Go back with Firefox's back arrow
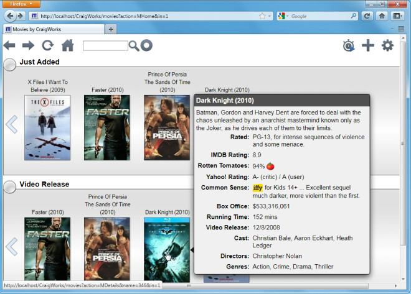This screenshot has width=411, height=294. (10, 16)
